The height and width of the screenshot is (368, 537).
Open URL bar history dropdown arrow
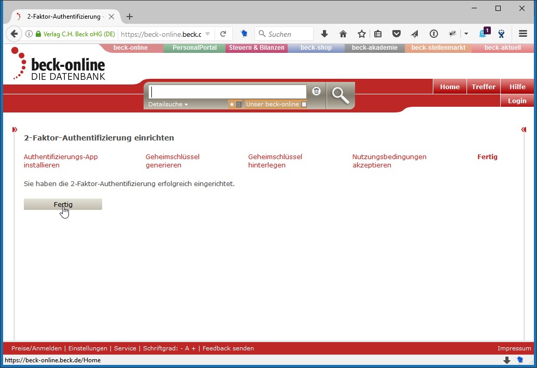tap(207, 34)
